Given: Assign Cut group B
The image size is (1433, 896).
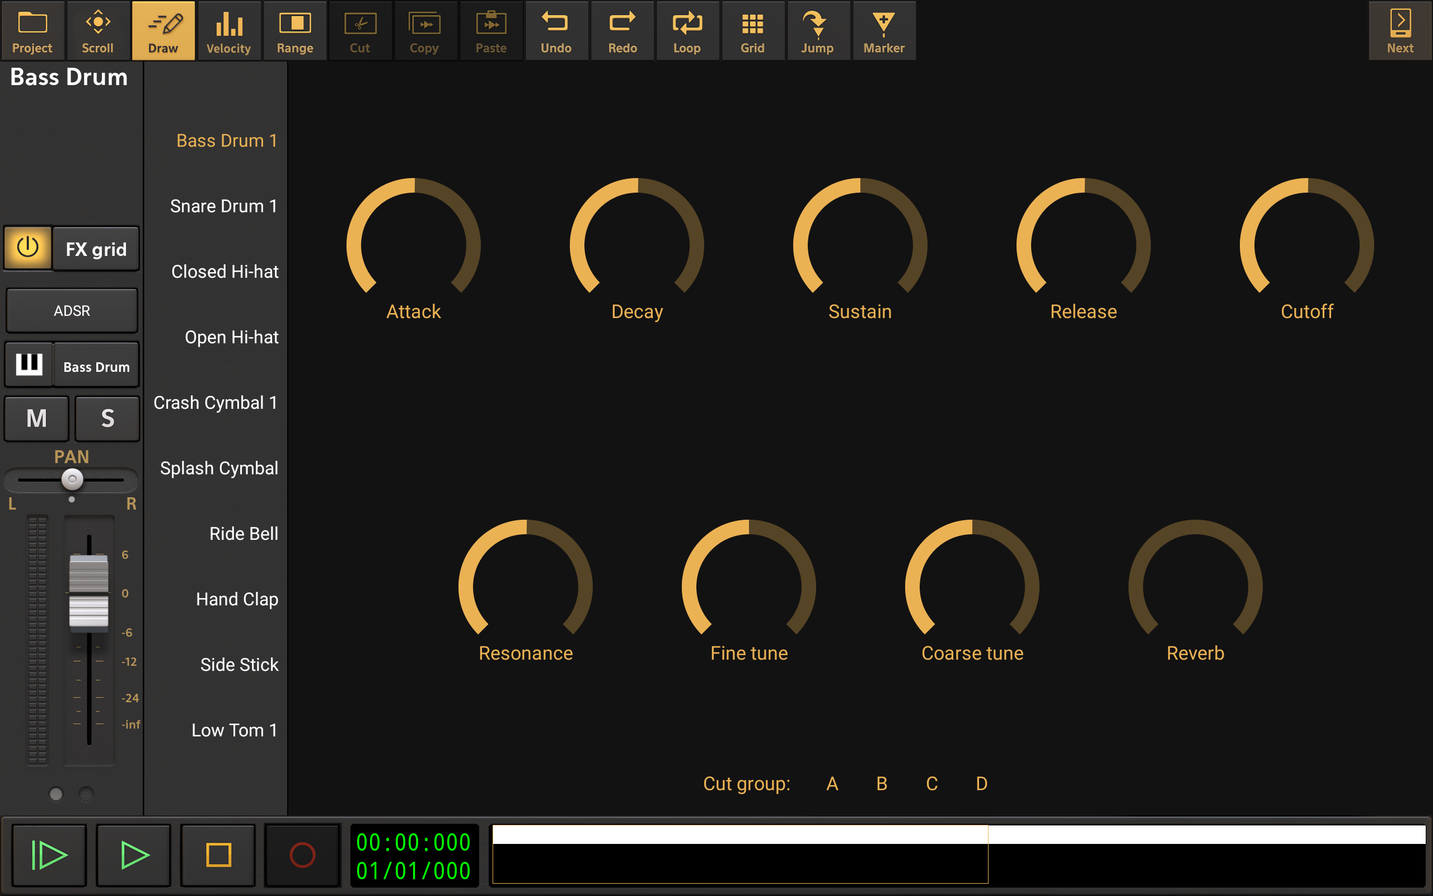Looking at the screenshot, I should tap(882, 783).
